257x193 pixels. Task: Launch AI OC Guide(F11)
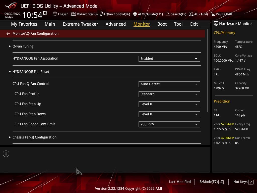(x=148, y=14)
